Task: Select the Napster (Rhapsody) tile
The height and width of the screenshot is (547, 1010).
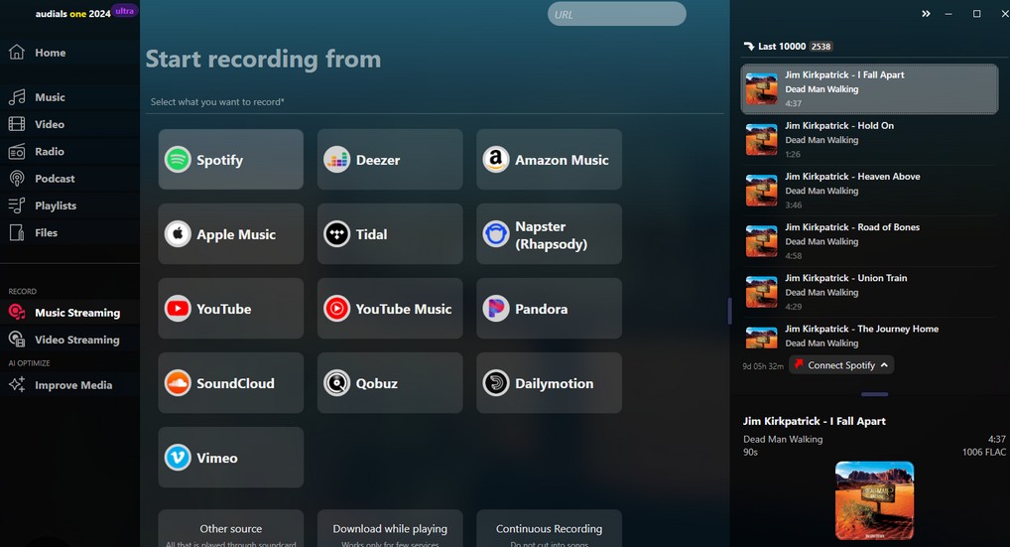Action: [549, 234]
